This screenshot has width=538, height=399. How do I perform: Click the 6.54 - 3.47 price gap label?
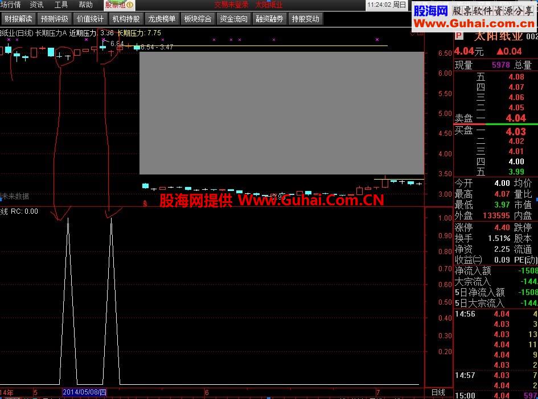[157, 47]
